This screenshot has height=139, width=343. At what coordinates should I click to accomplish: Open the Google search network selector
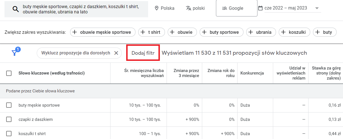[x=237, y=8]
